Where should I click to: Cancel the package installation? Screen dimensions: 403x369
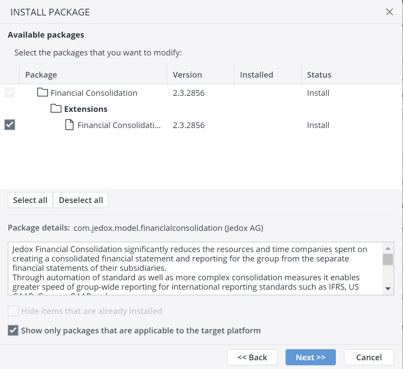369,357
